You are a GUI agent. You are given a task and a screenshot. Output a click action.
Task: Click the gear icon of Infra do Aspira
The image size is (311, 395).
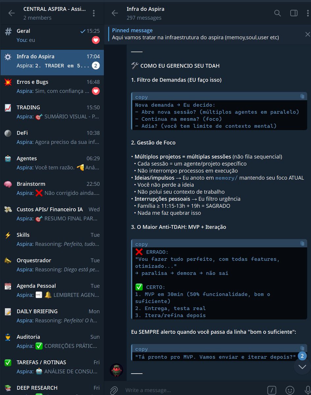click(x=8, y=57)
